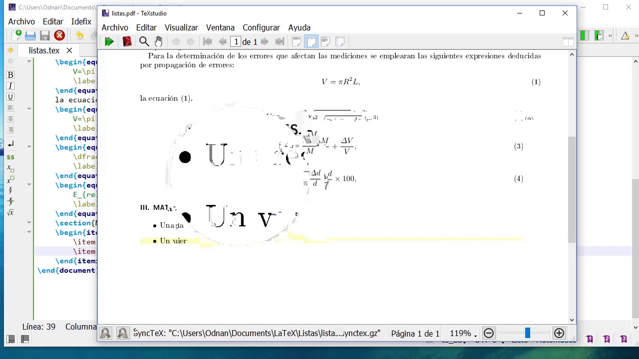Set PDF zoom to 100% actual size
The height and width of the screenshot is (359, 639).
pos(297,42)
